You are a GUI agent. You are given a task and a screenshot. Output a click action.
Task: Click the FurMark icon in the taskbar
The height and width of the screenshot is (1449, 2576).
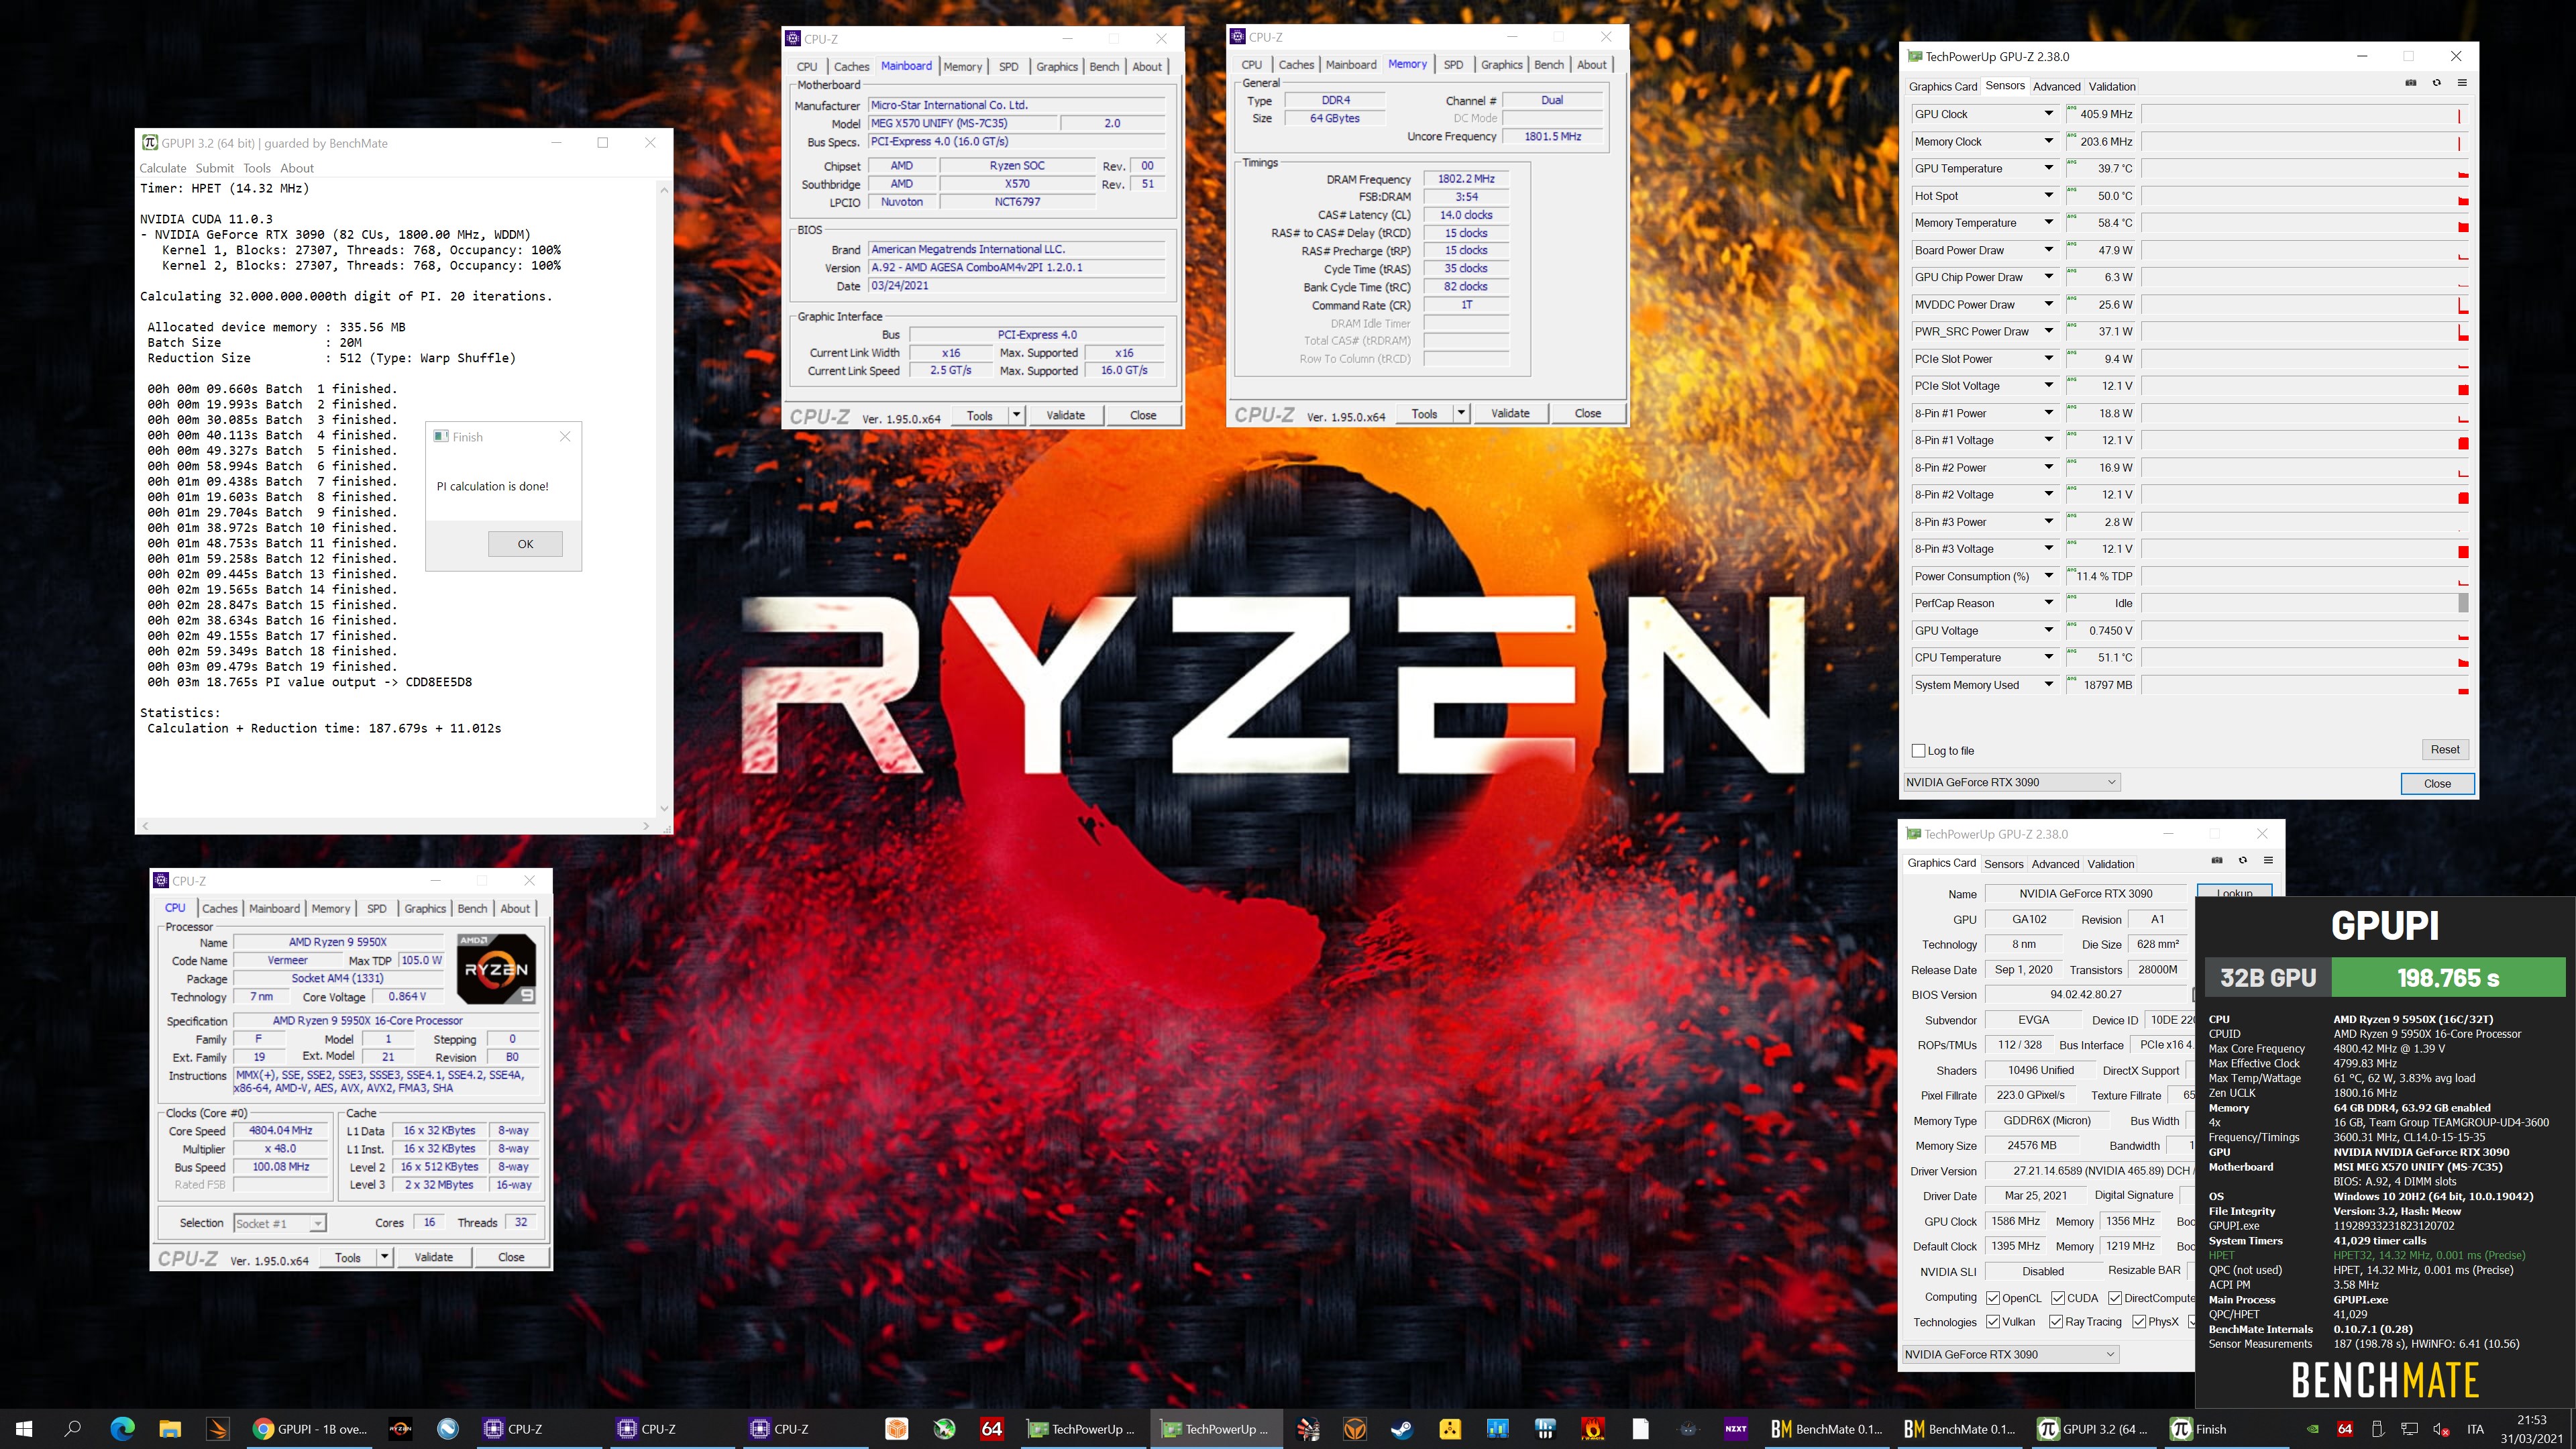point(1592,1429)
